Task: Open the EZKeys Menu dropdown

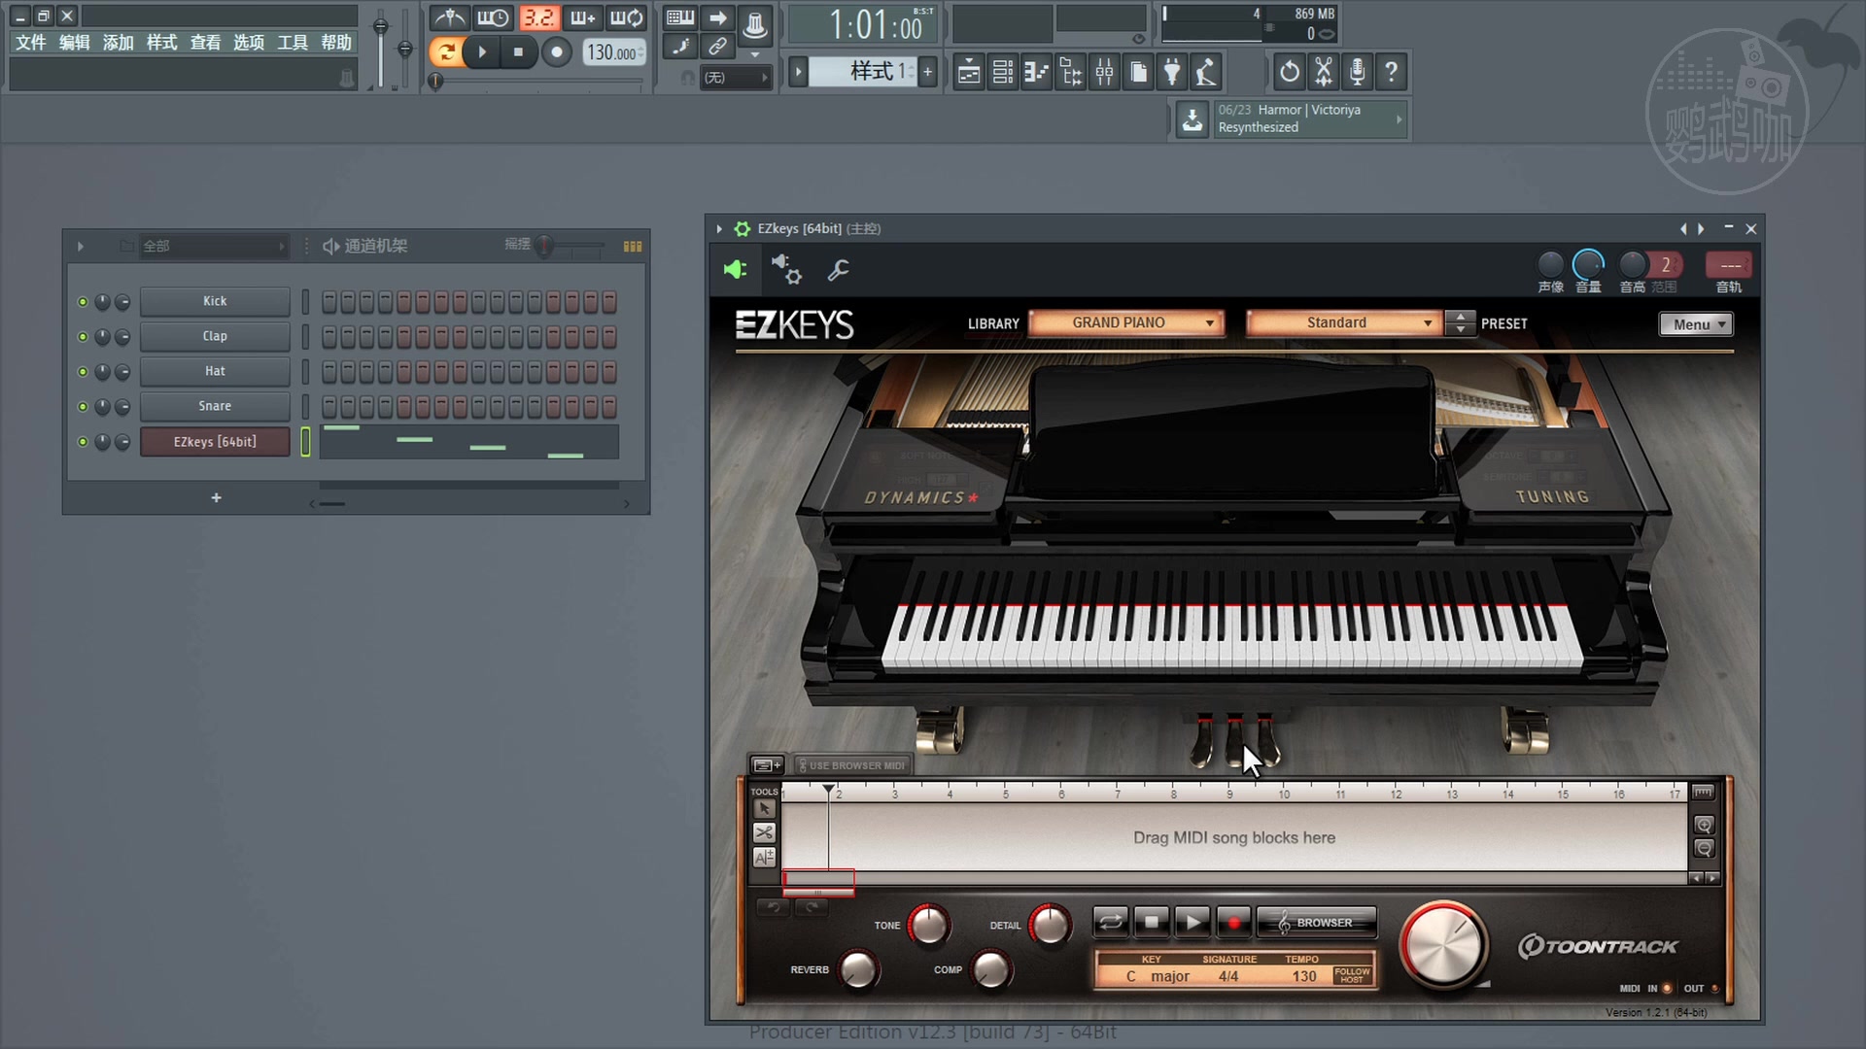Action: pos(1695,323)
